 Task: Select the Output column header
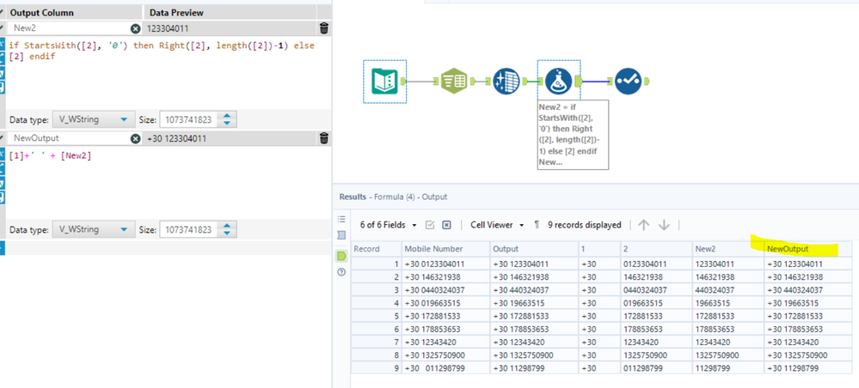pyautogui.click(x=534, y=249)
